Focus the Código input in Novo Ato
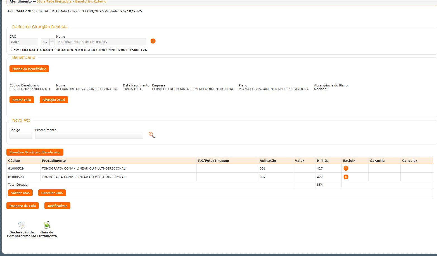The width and height of the screenshot is (437, 256). 21,135
